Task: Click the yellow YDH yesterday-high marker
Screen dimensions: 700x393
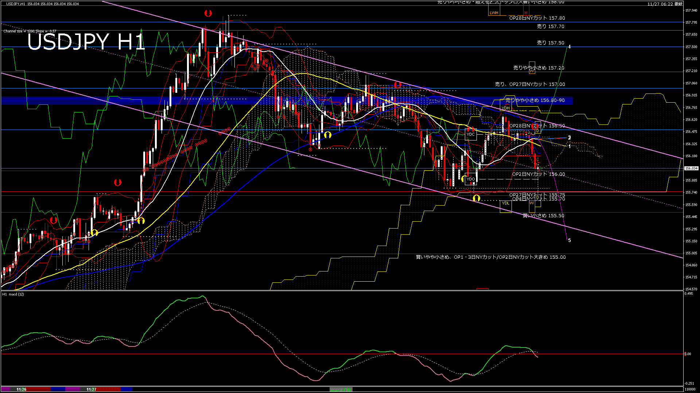Action: click(505, 108)
